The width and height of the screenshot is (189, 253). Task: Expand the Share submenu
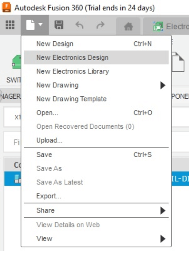[163, 210]
